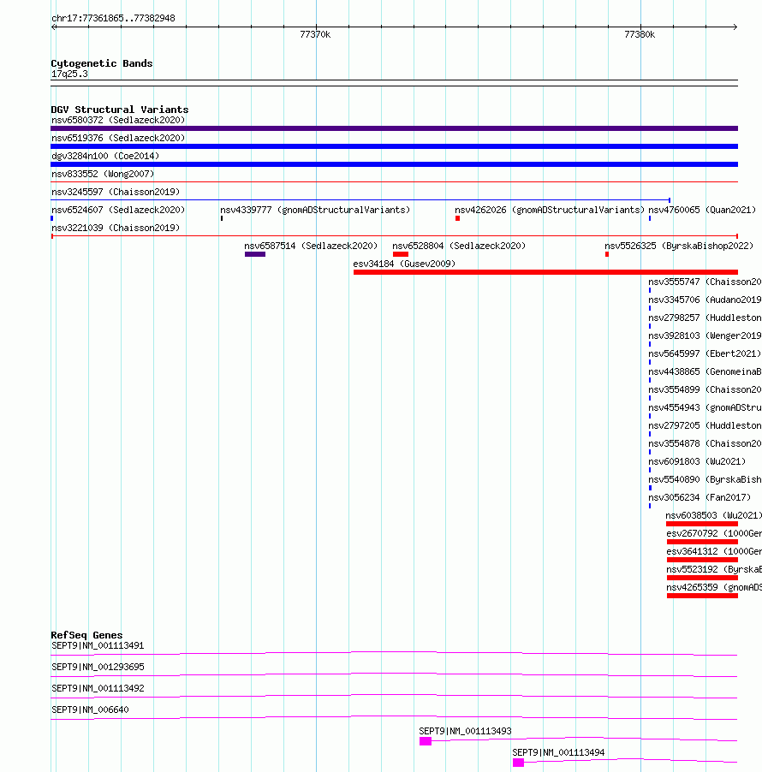The width and height of the screenshot is (762, 772).
Task: Click the purple bar of nsv6580372
Action: (x=394, y=128)
